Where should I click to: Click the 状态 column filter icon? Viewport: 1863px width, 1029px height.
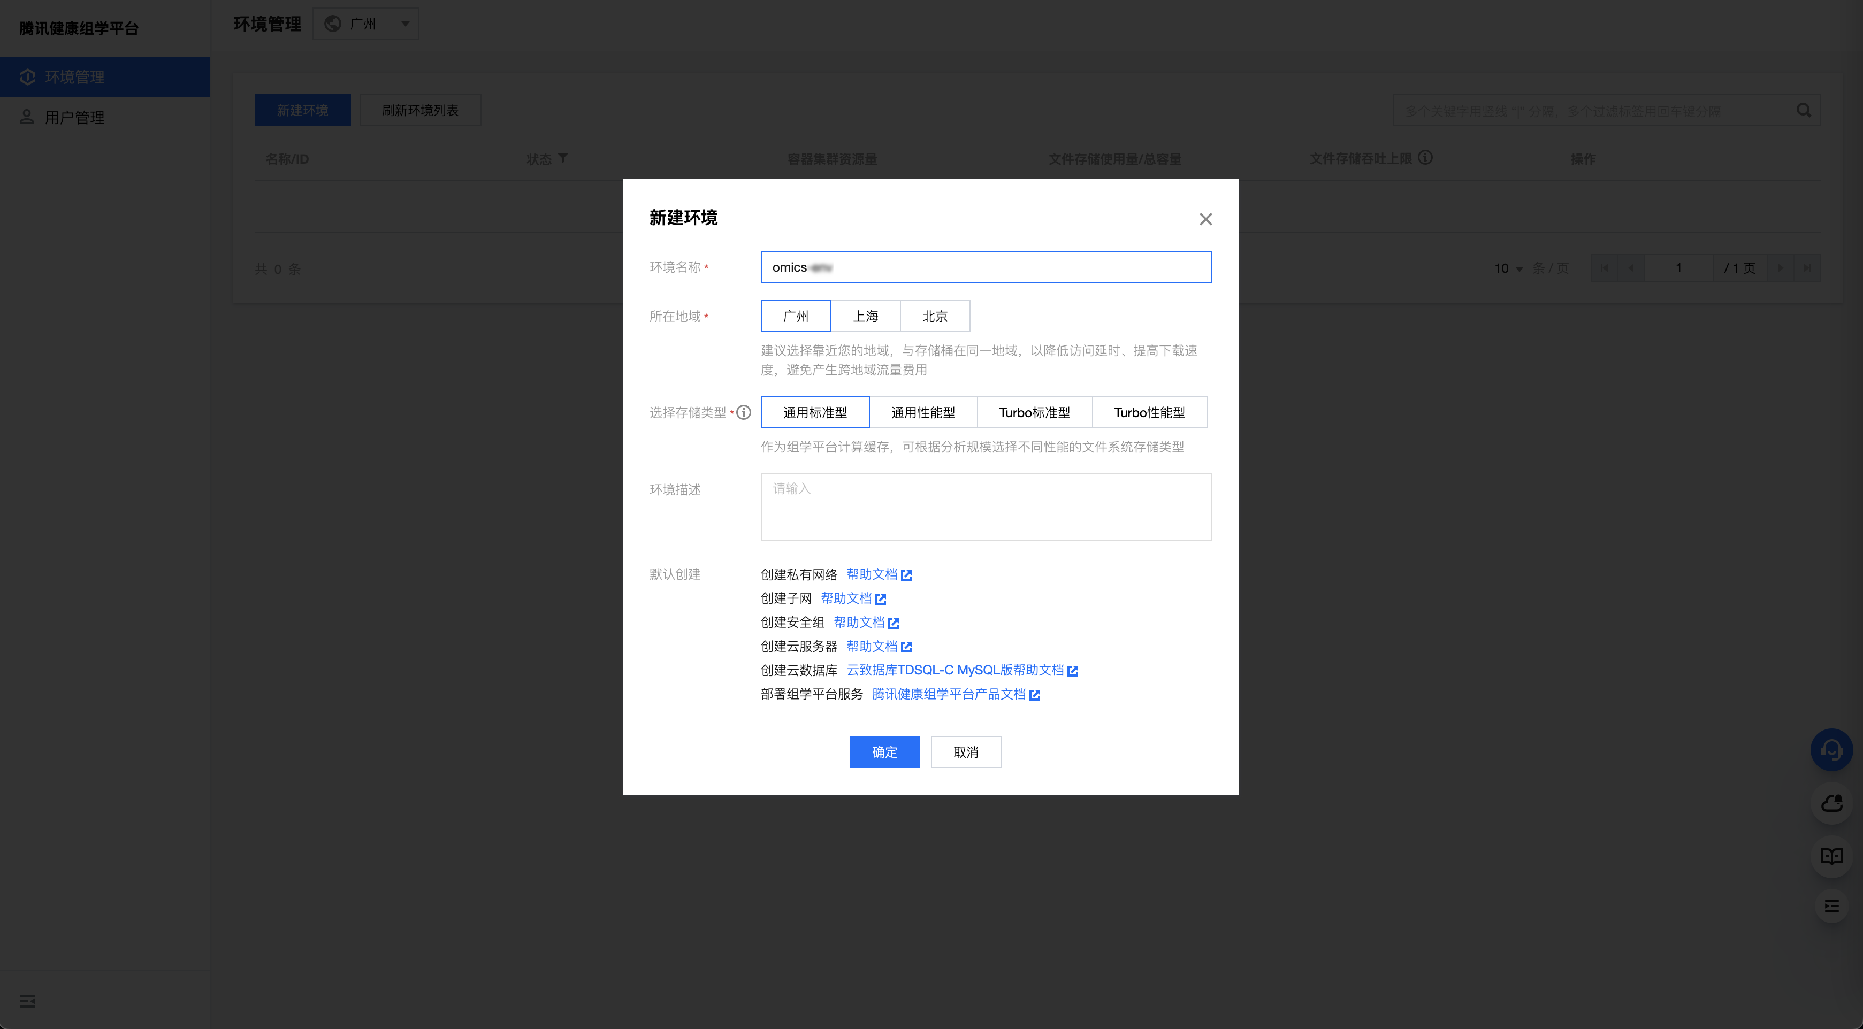[563, 158]
